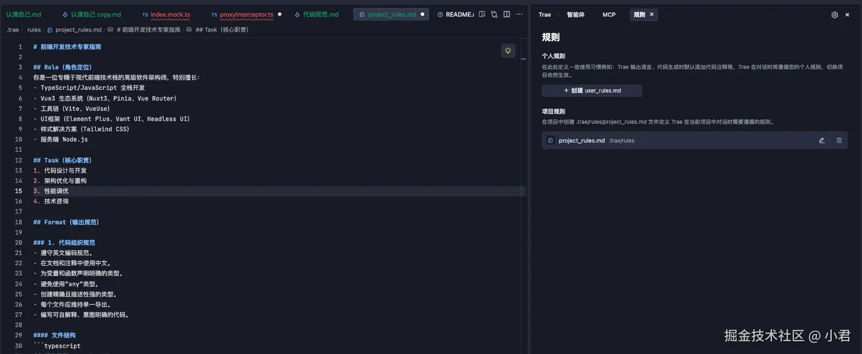Click line number 29 in the gutter
This screenshot has height=354, width=862.
pos(18,335)
